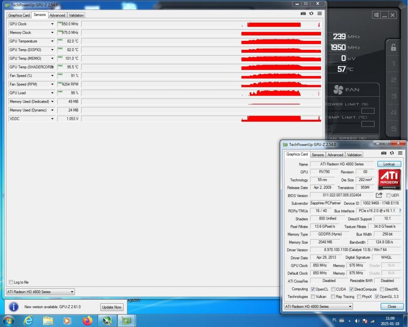Open the GPU Load sensor dropdown
Image resolution: width=408 pixels, height=327 pixels.
coord(52,93)
